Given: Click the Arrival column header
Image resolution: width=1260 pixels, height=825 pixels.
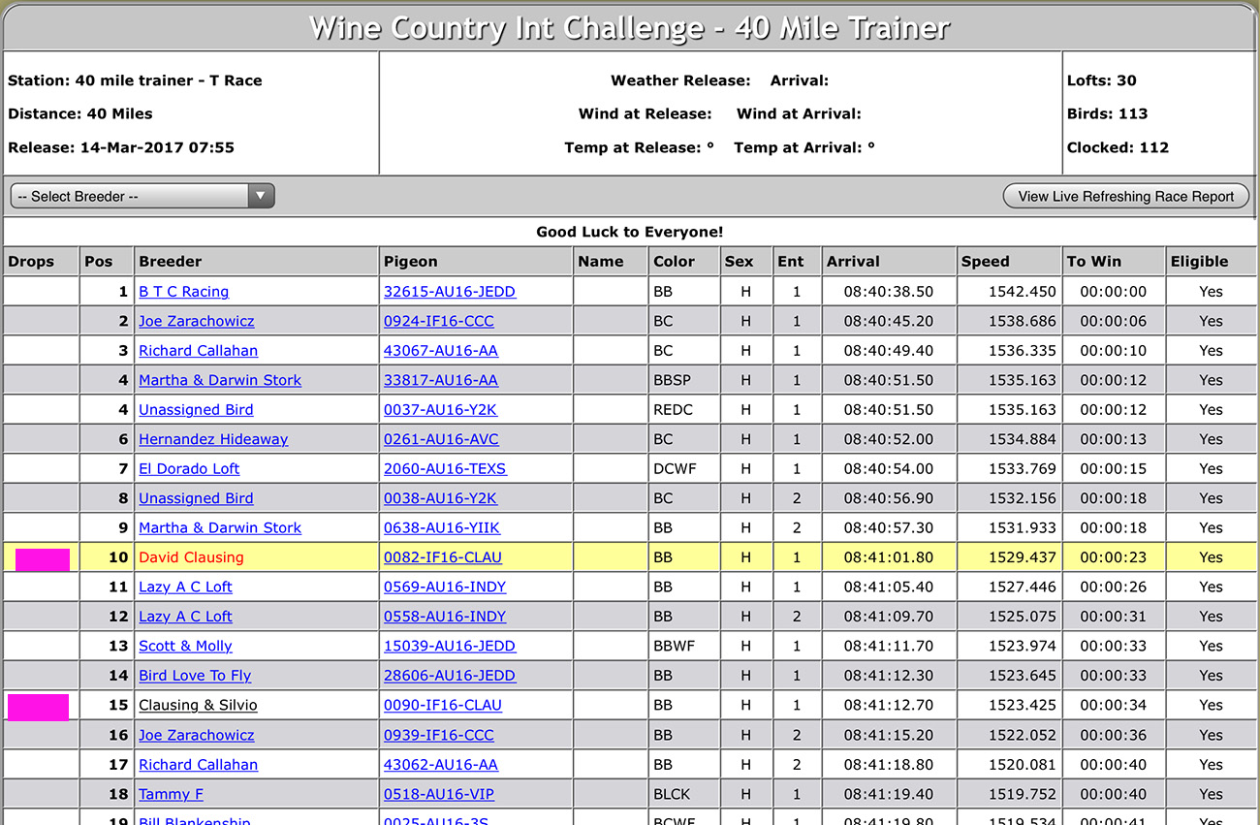Looking at the screenshot, I should tap(853, 262).
